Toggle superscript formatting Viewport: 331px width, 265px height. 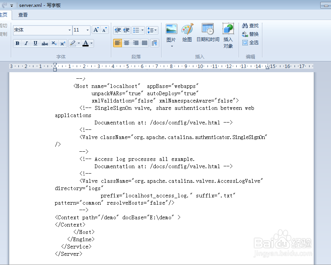[x=63, y=43]
